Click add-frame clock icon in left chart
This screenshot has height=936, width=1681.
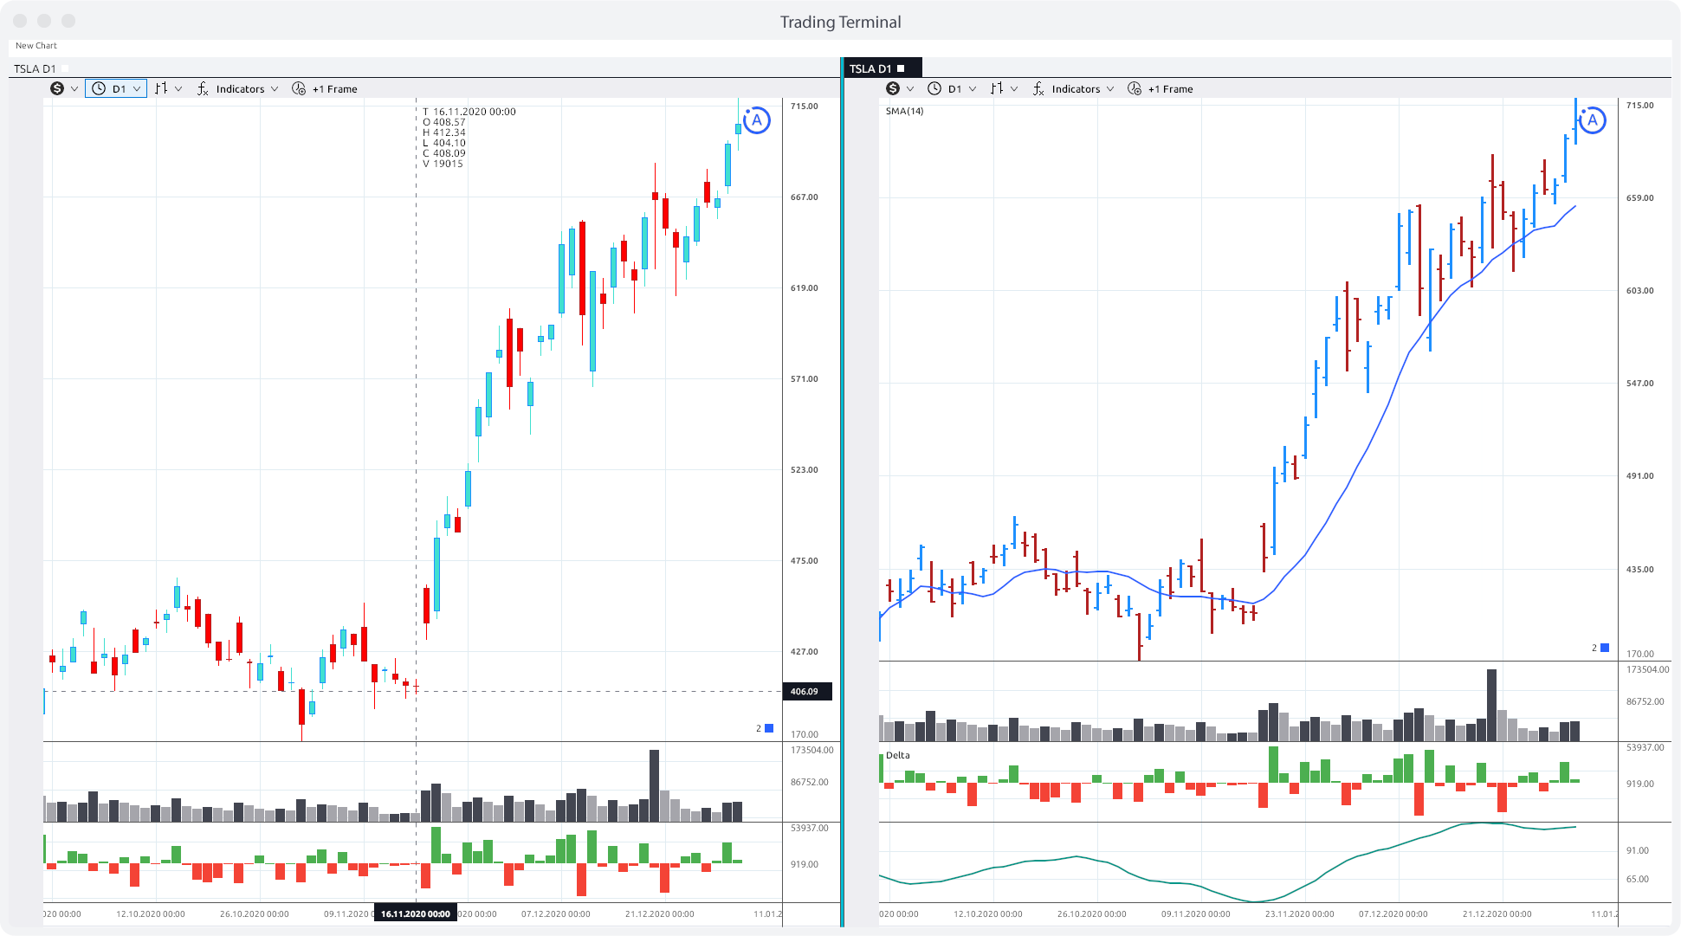pyautogui.click(x=299, y=88)
